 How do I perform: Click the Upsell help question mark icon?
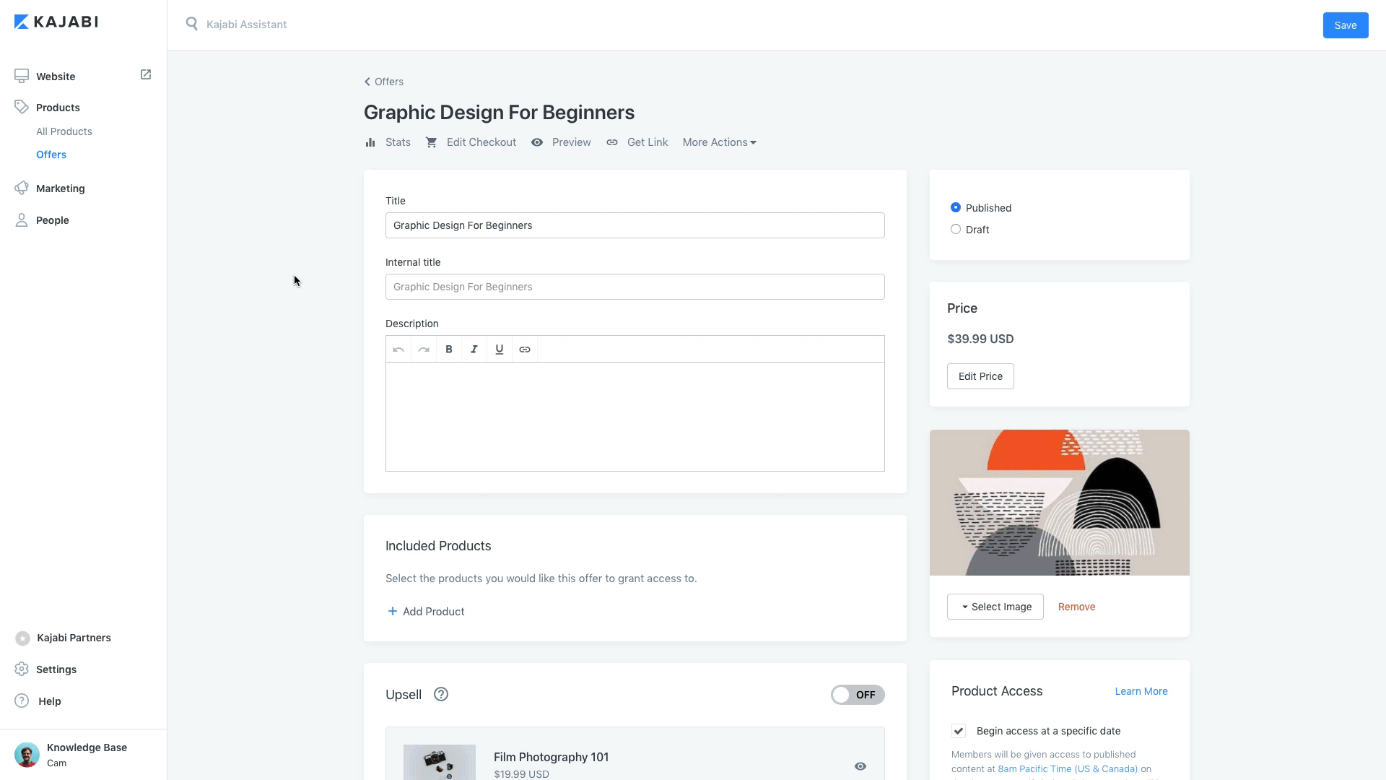[441, 695]
